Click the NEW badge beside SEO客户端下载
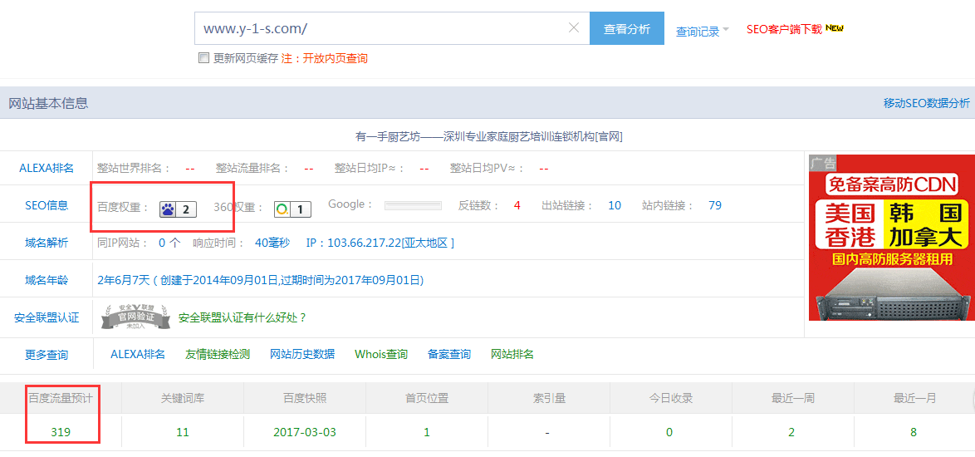The width and height of the screenshot is (975, 457). [x=835, y=28]
